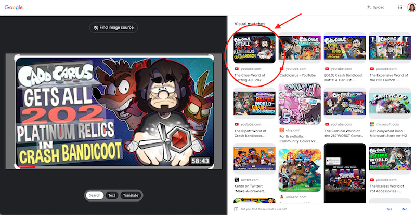416x215 pixels.
Task: Answer No to results useful feedback
Action: 405,209
